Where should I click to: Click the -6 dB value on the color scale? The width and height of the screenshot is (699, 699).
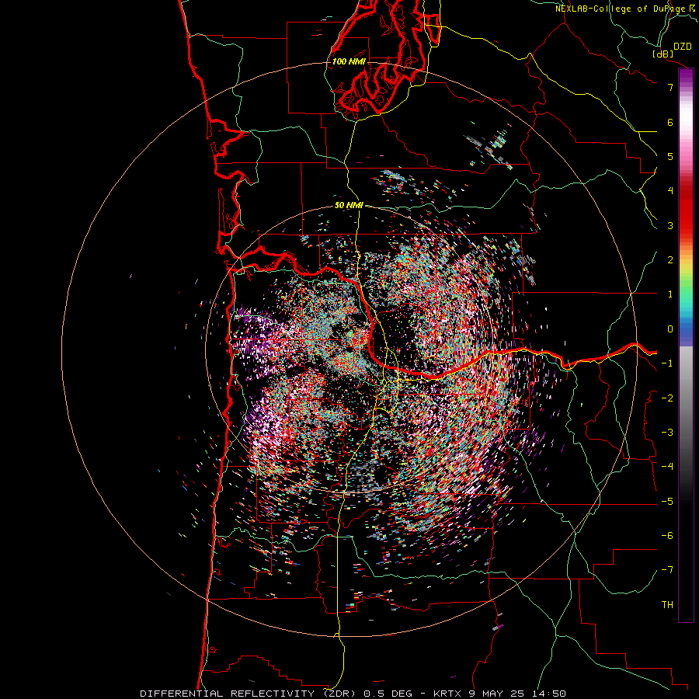coord(667,536)
